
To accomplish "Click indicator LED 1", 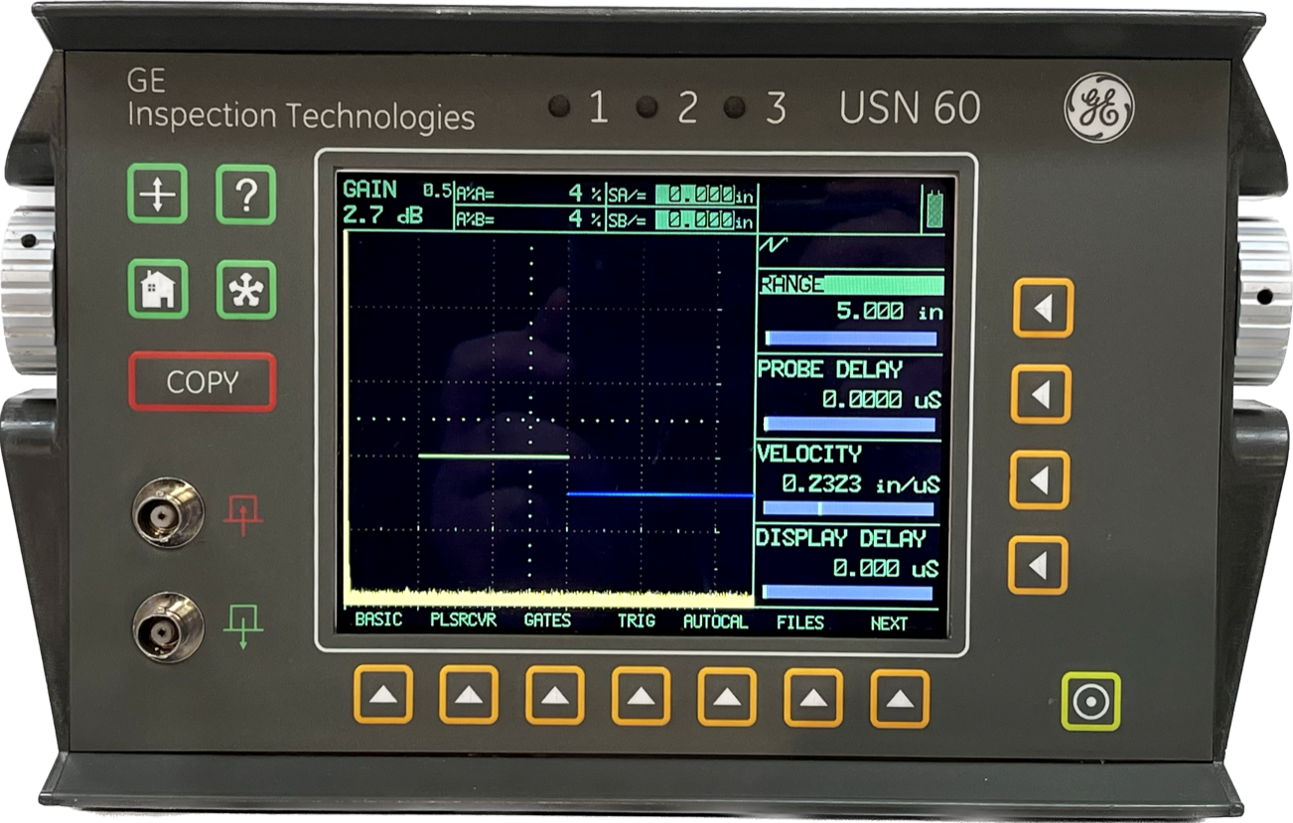I will tap(559, 106).
